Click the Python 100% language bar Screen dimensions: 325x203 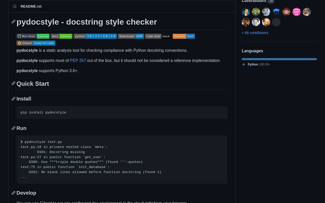279,59
